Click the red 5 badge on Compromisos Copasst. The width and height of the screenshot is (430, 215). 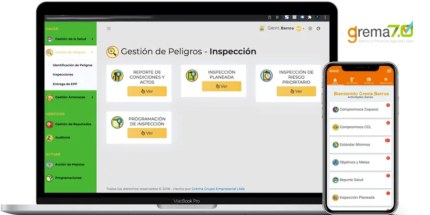[x=388, y=105]
